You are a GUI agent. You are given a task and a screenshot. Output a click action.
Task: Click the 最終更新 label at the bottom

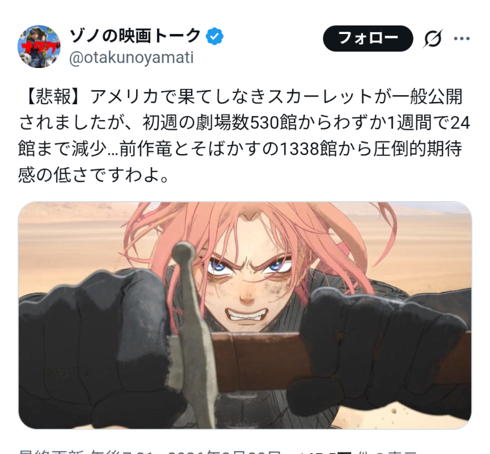[51, 452]
